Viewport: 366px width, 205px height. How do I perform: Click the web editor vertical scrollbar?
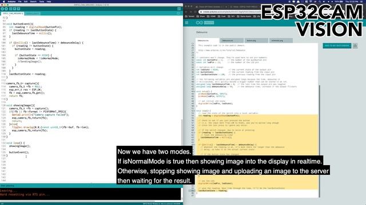click(319, 141)
